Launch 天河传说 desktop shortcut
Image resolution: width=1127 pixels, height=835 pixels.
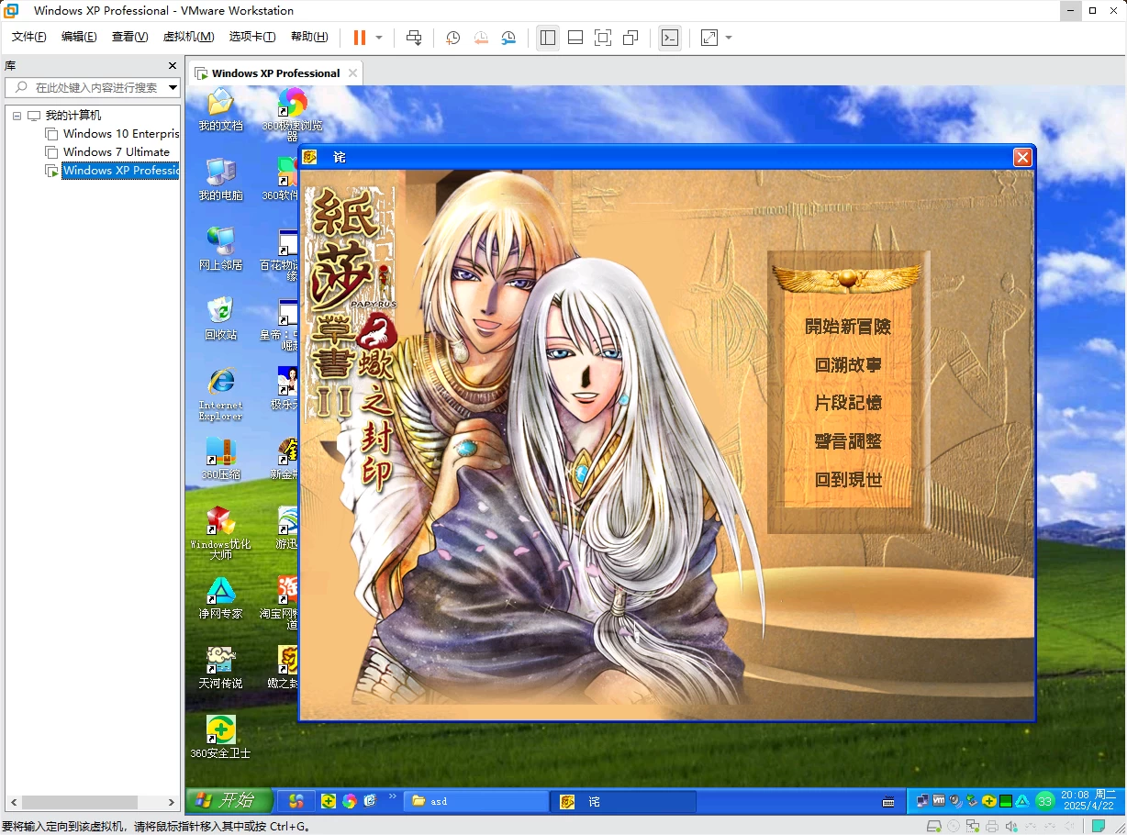[x=220, y=668]
